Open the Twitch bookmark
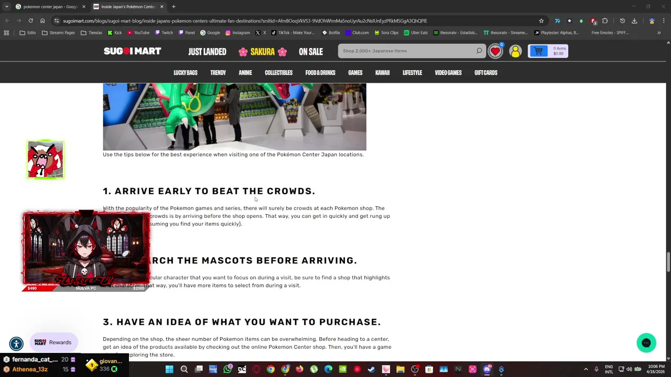The height and width of the screenshot is (377, 671). pos(164,32)
